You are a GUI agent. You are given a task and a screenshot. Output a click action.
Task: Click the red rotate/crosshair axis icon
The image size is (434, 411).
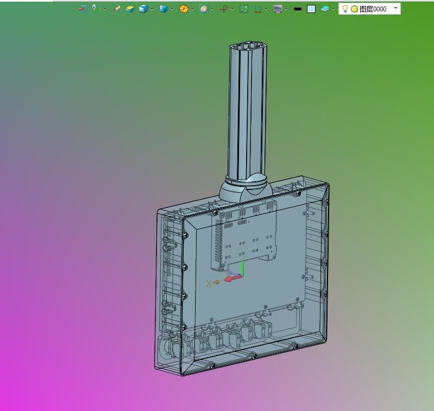tap(224, 9)
